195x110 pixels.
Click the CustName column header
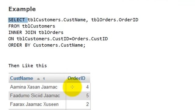pos(22,78)
